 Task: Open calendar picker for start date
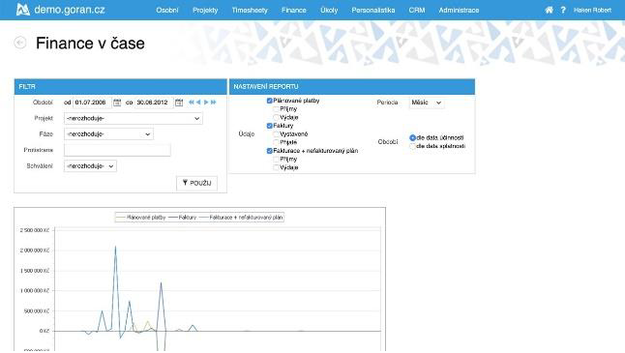click(x=117, y=103)
